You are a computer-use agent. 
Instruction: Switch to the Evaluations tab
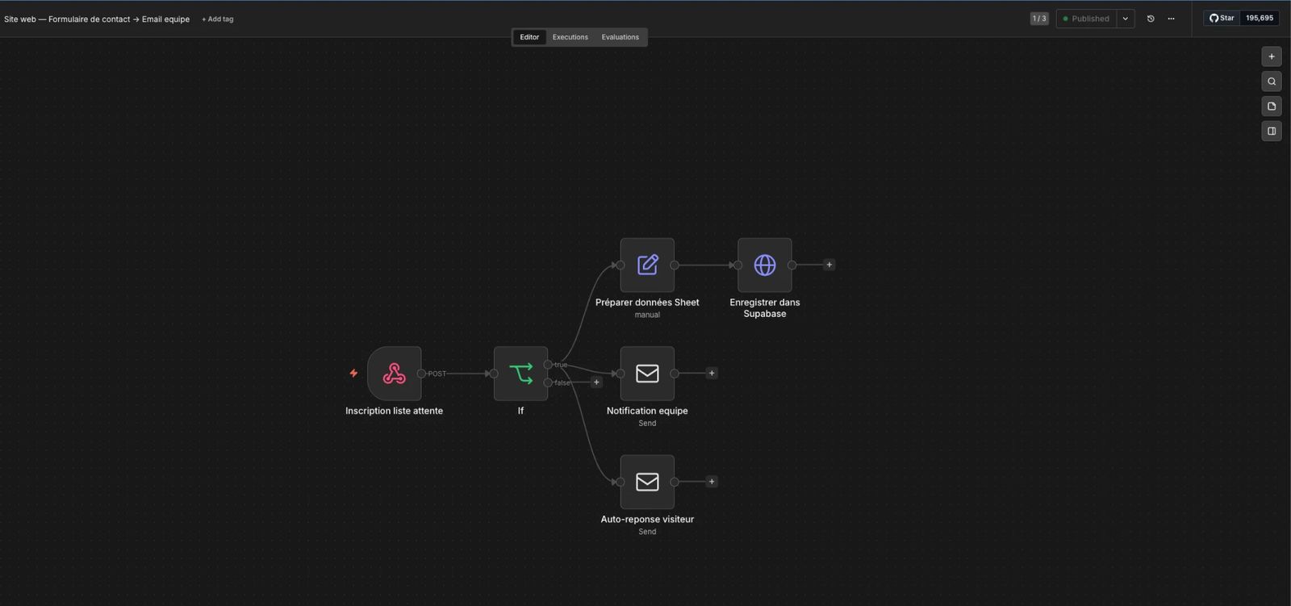620,37
